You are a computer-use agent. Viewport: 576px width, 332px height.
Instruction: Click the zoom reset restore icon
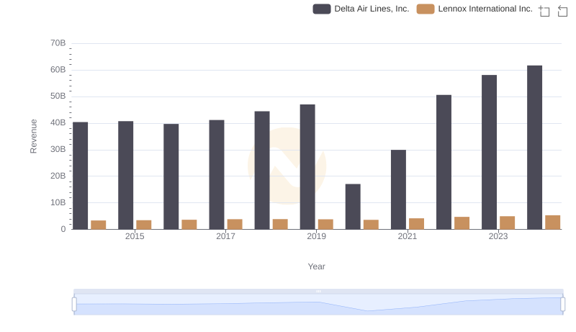pyautogui.click(x=562, y=11)
